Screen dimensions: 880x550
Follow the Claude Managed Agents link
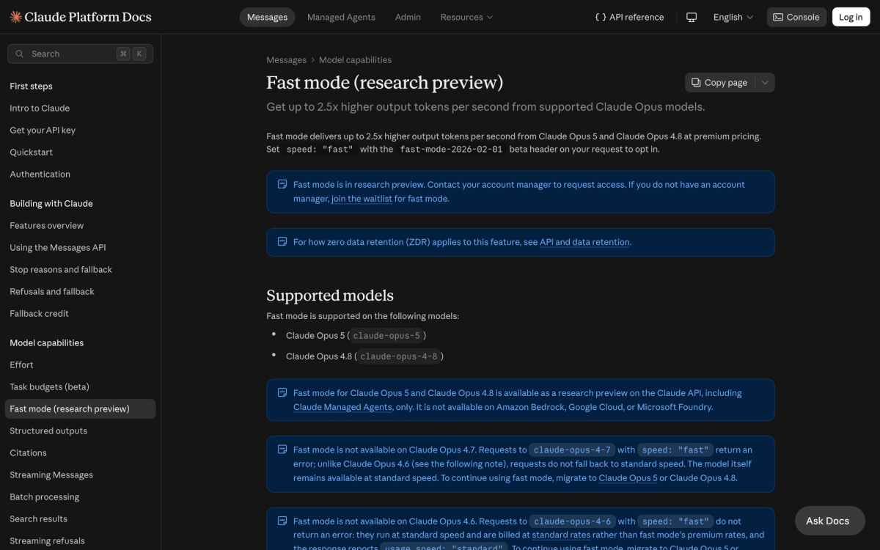[342, 407]
